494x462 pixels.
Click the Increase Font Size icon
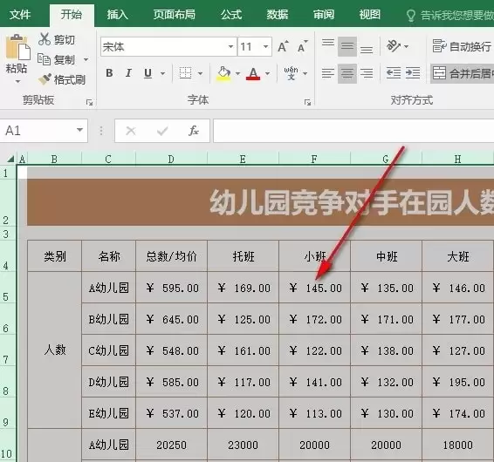coord(284,46)
